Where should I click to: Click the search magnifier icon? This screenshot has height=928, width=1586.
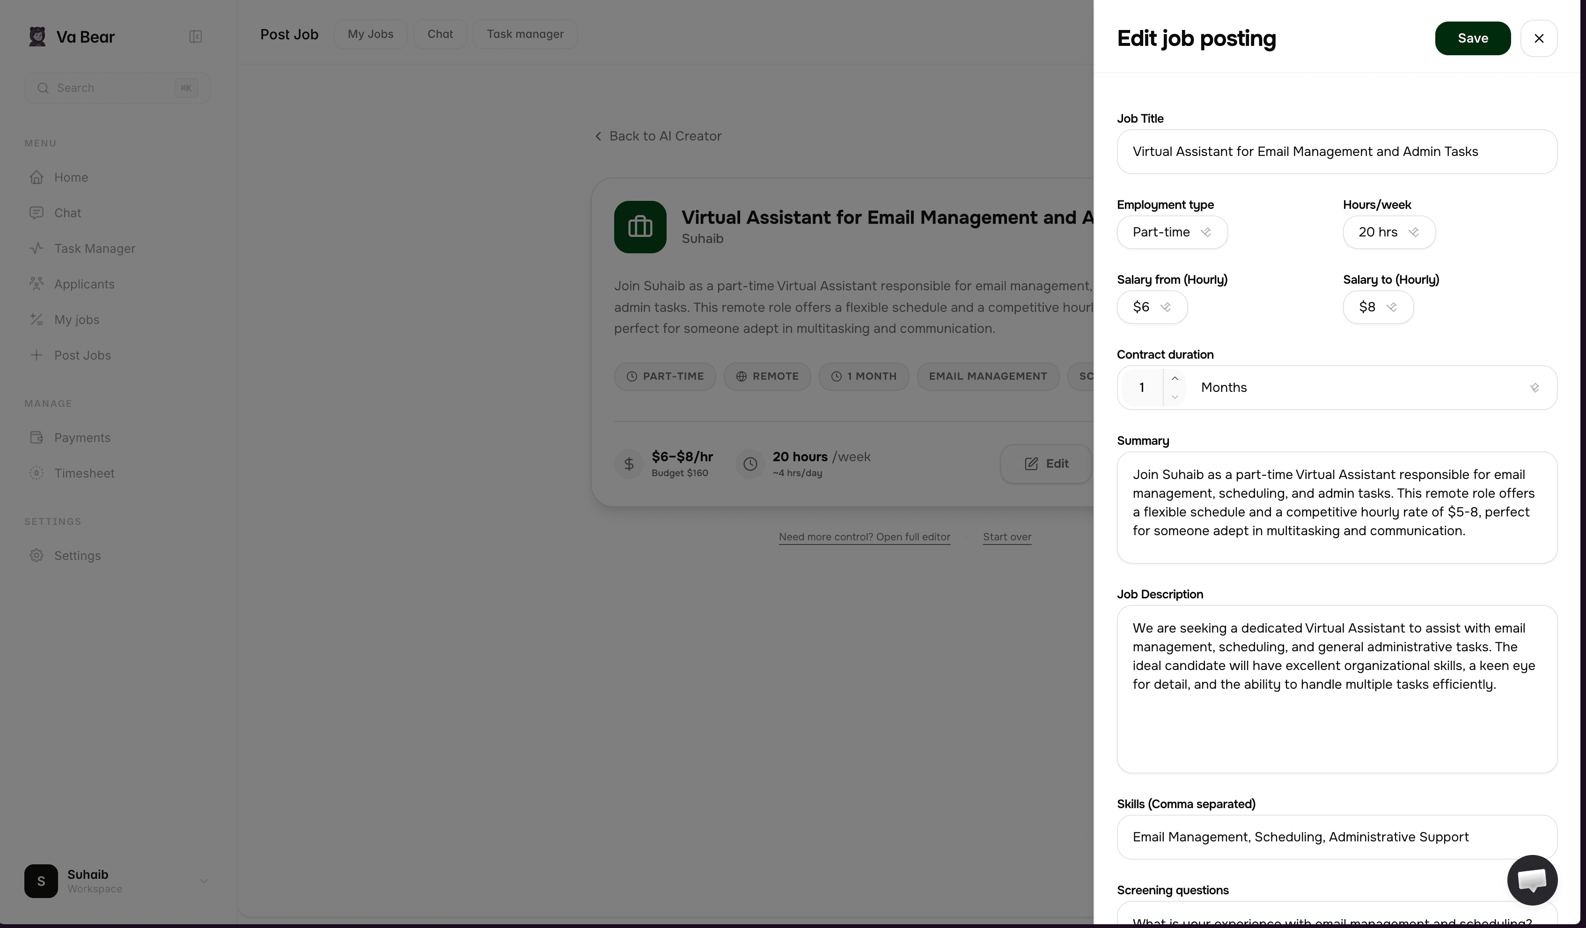click(43, 88)
